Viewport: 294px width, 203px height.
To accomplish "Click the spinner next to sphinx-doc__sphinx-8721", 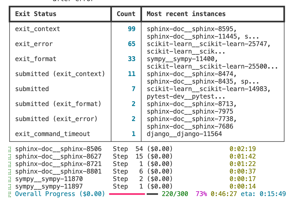I will (10, 164).
